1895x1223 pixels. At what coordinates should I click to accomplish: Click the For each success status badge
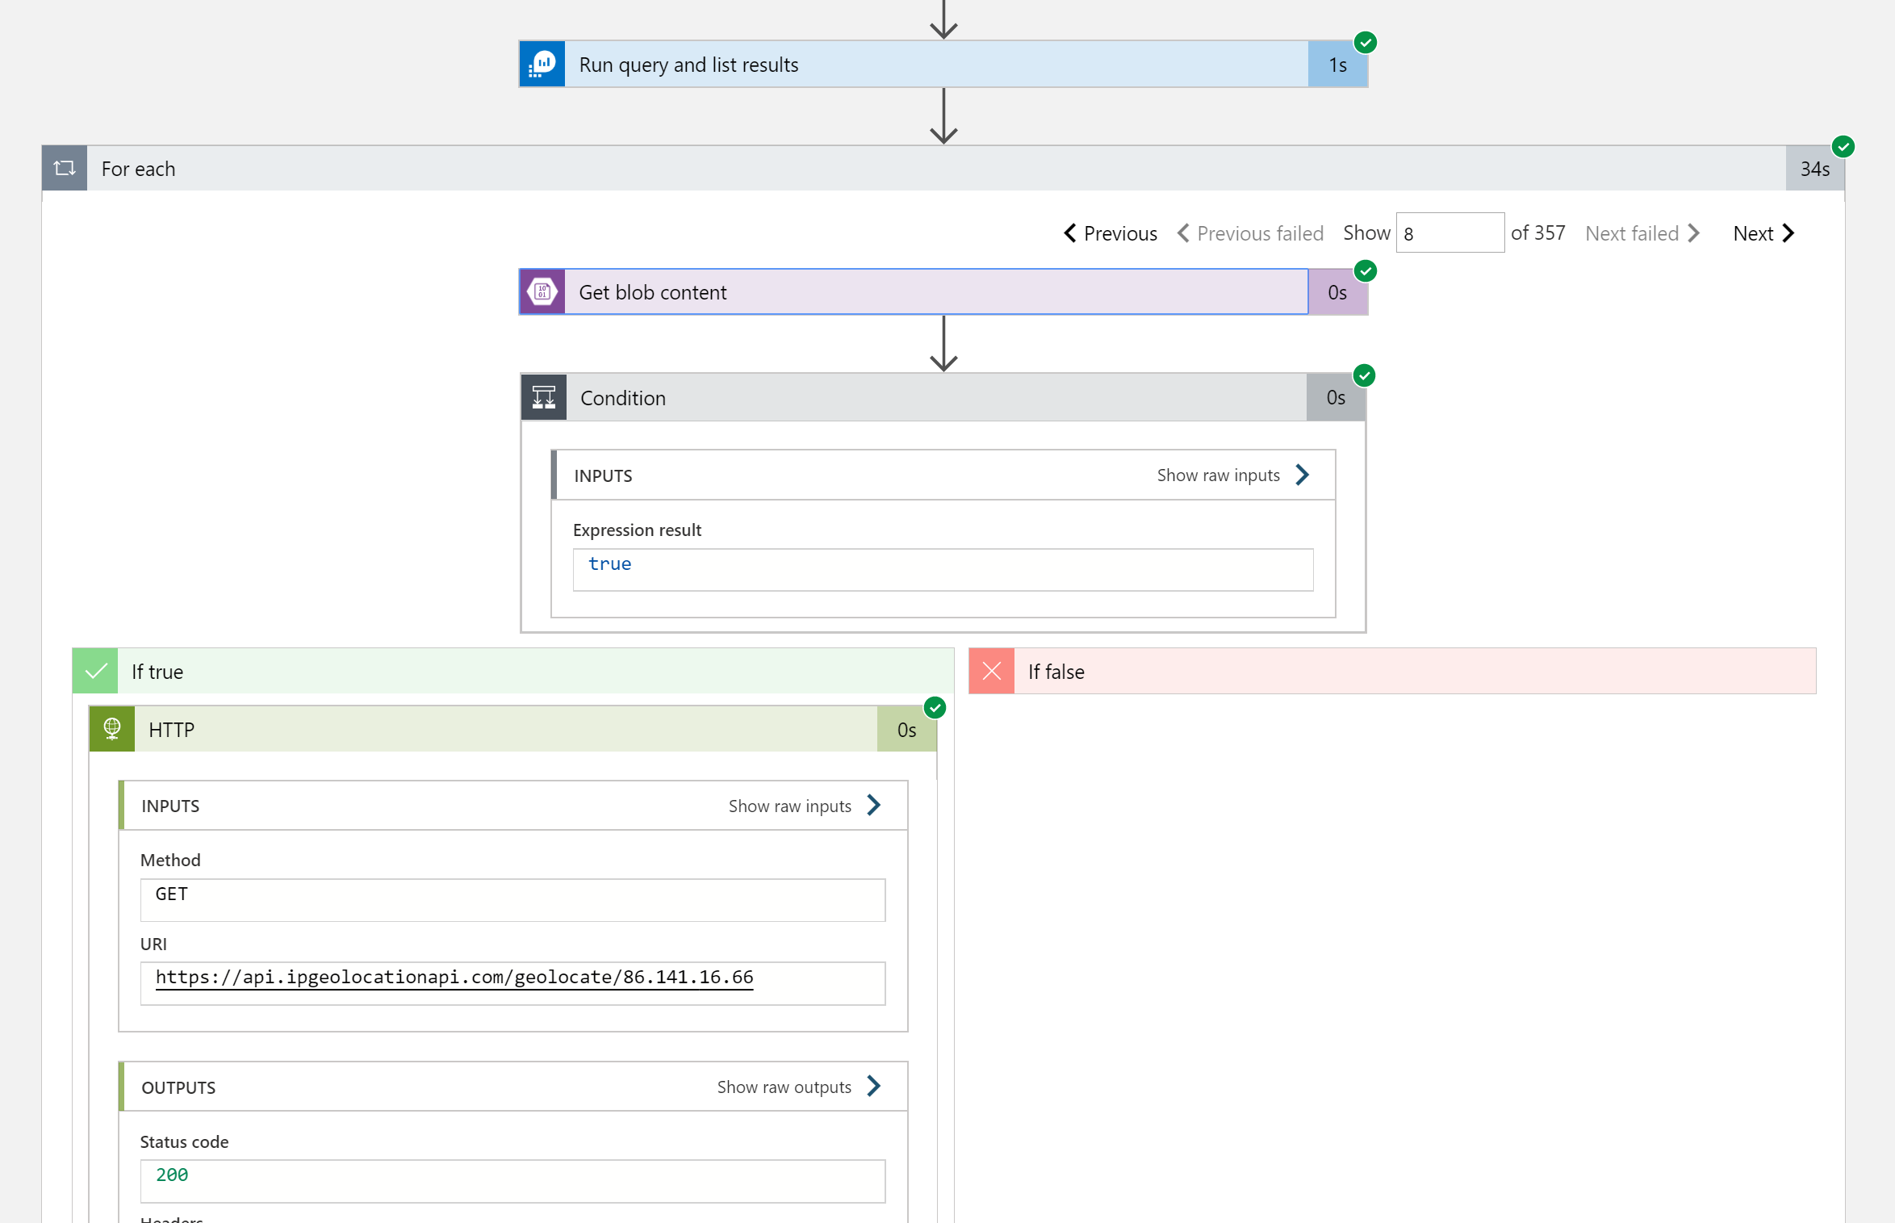[1843, 147]
